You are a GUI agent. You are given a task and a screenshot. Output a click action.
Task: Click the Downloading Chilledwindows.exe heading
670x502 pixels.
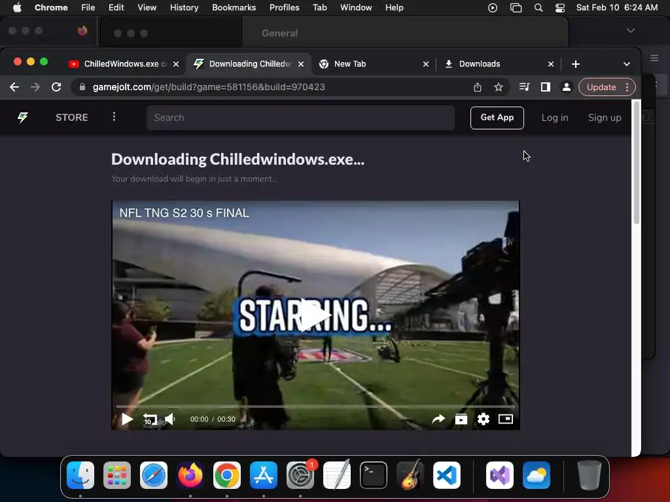pos(238,159)
